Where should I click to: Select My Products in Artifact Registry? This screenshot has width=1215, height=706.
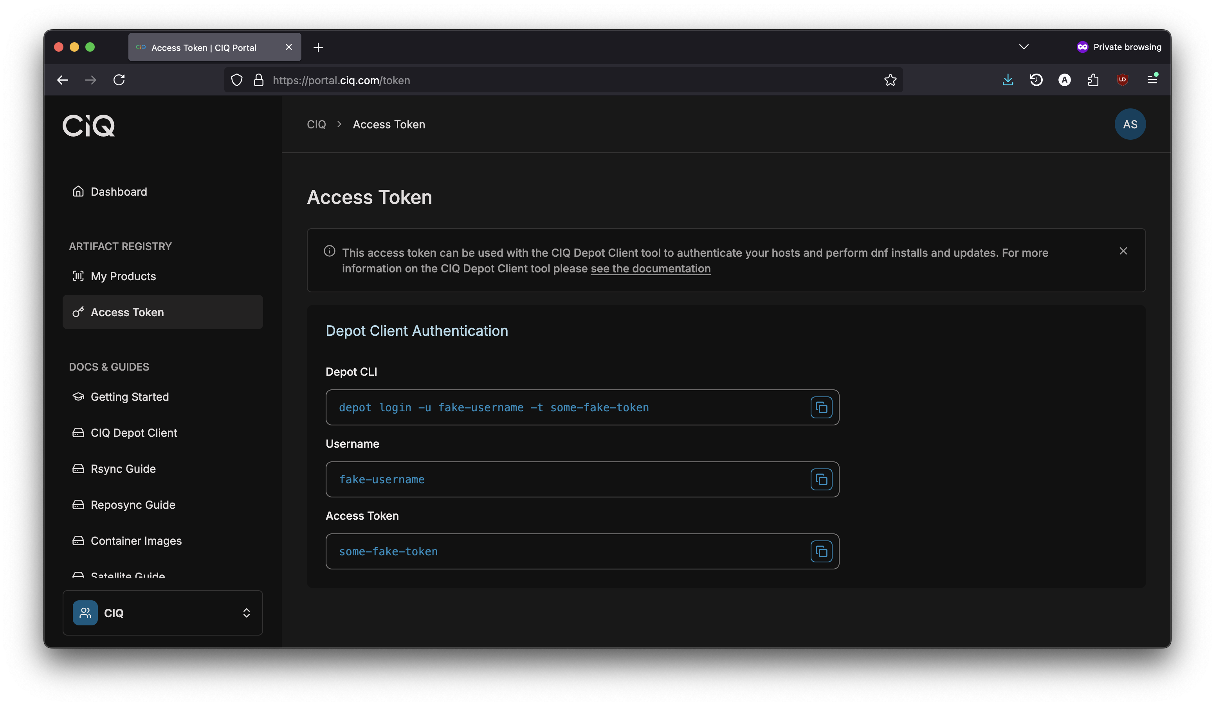coord(123,276)
